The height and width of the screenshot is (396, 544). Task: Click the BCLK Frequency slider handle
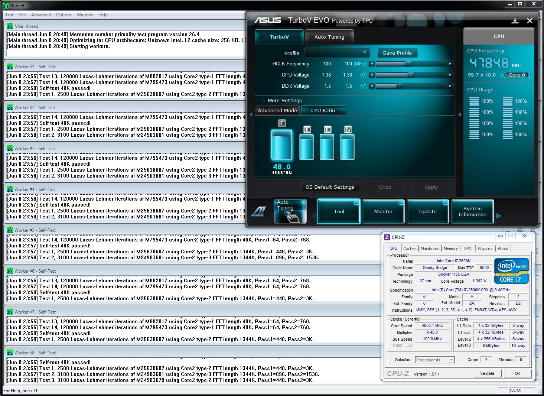click(408, 64)
